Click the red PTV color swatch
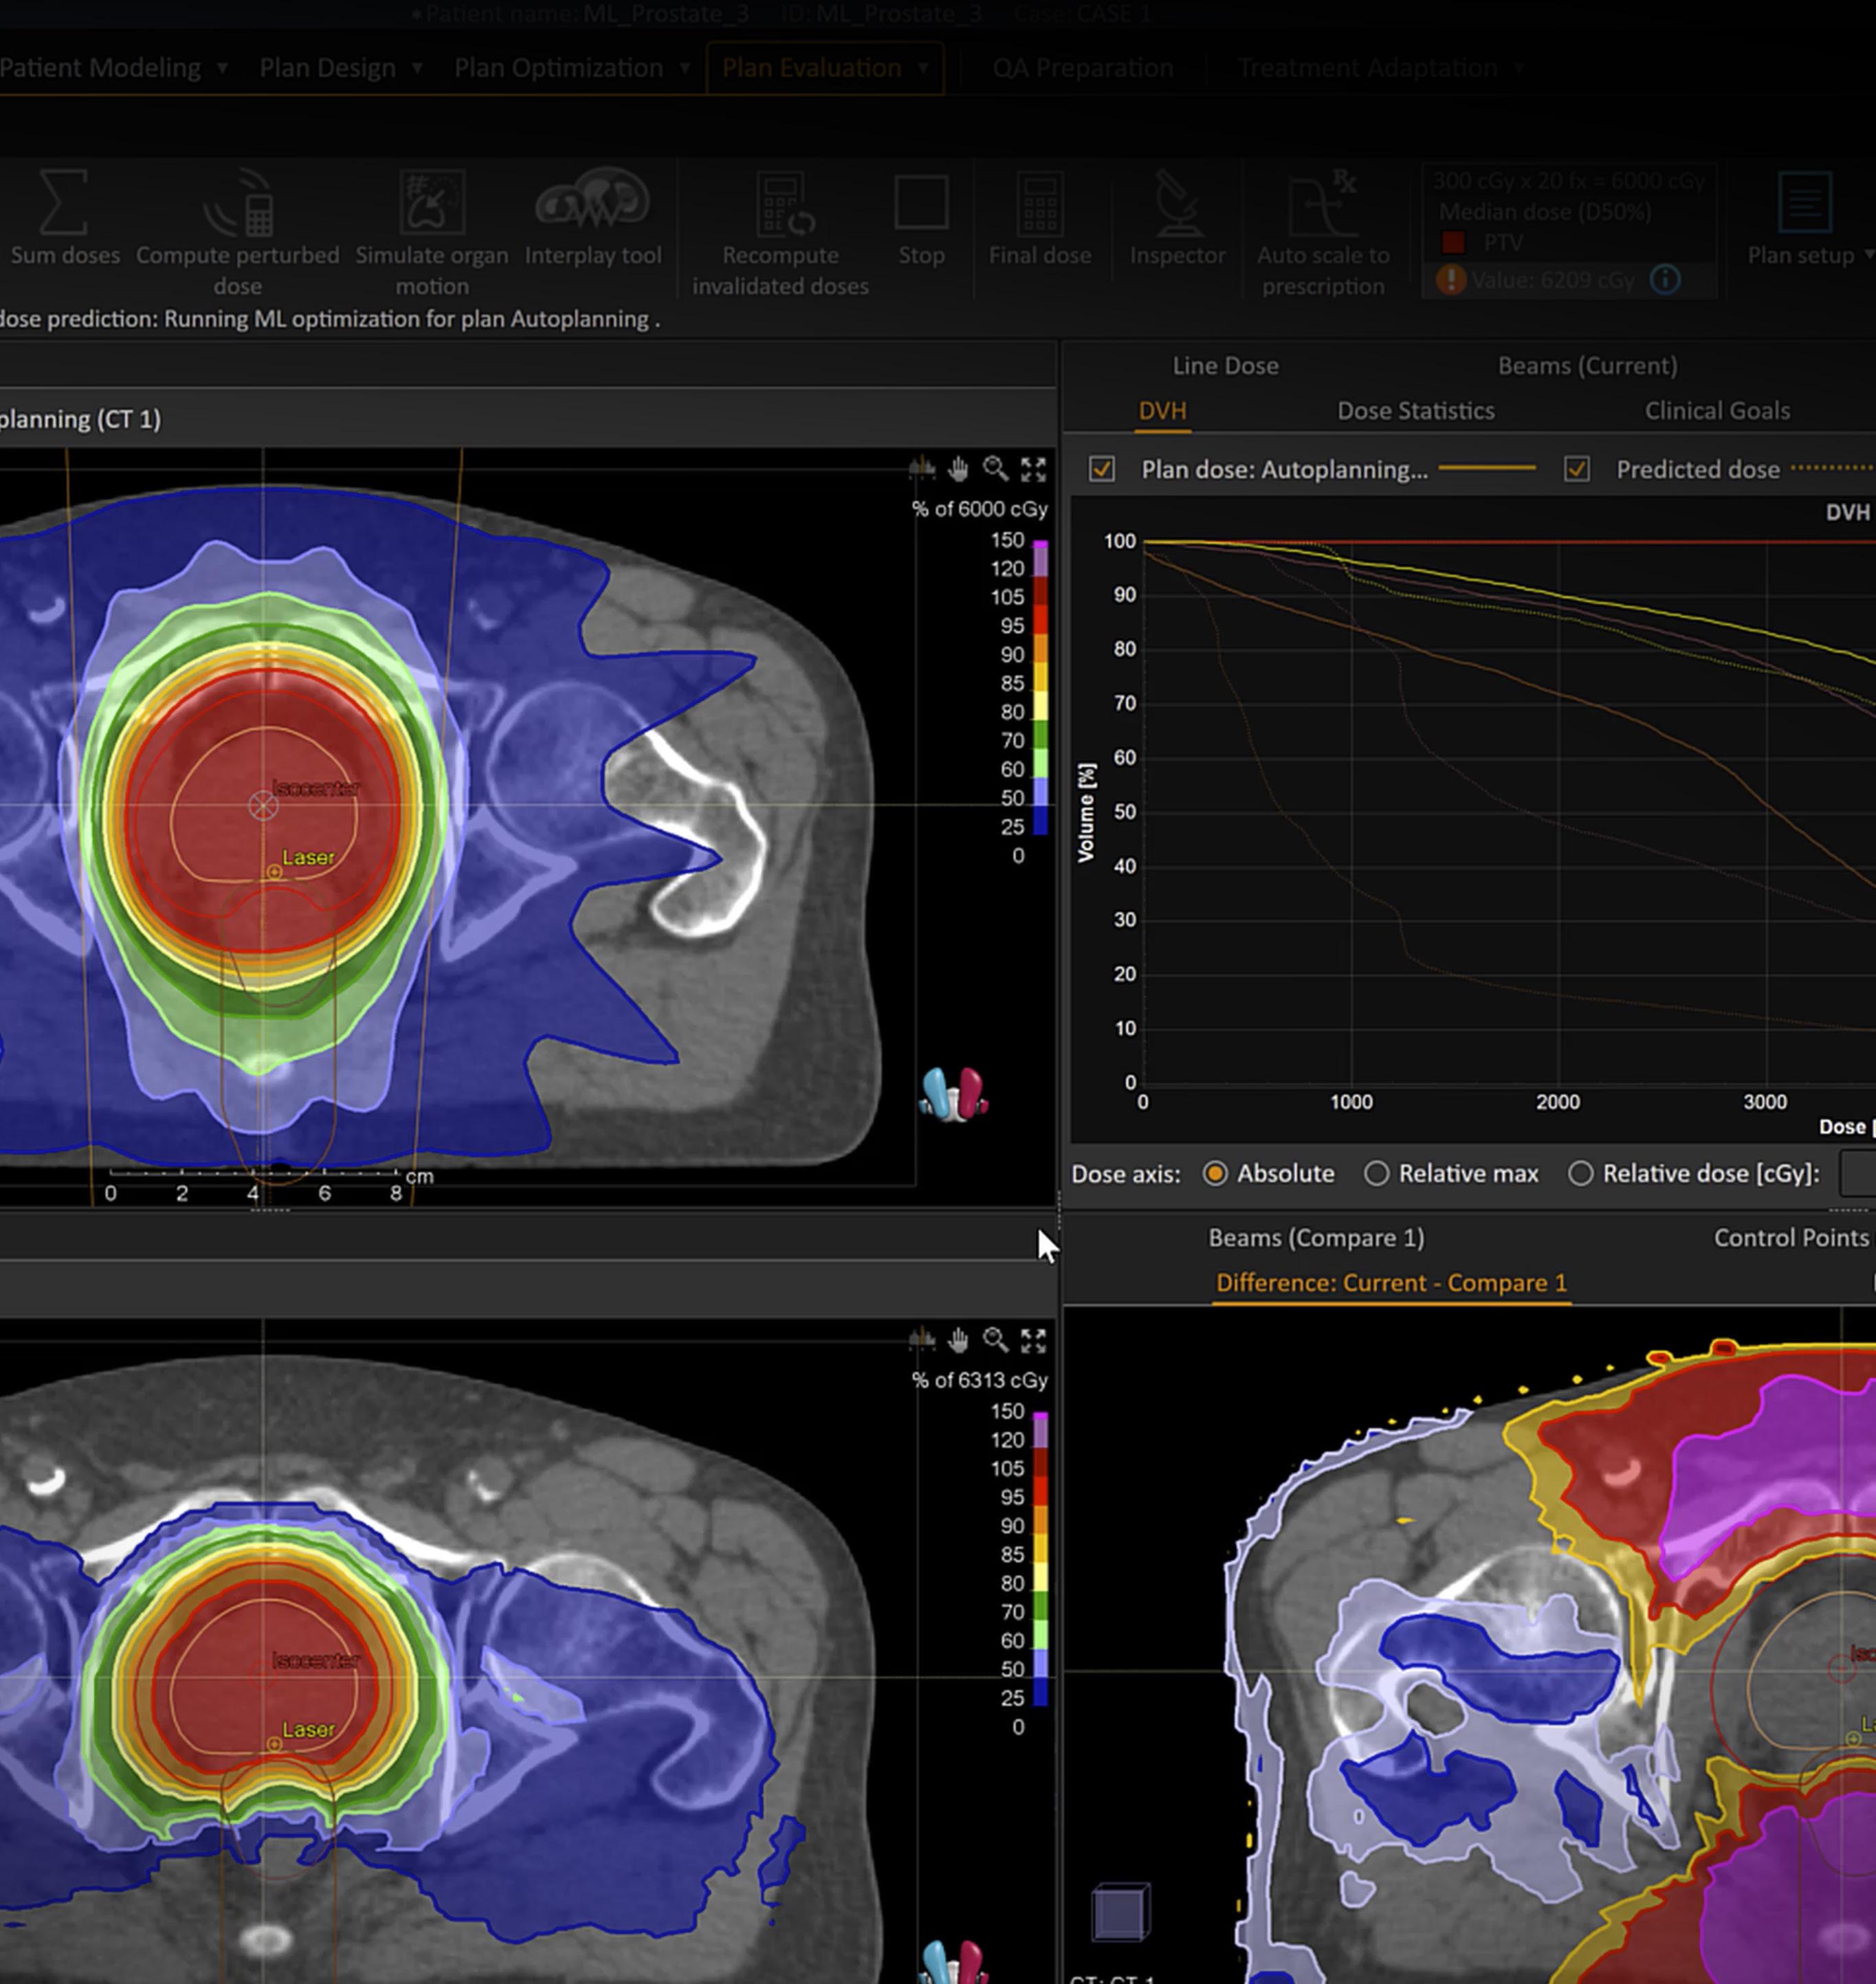This screenshot has width=1876, height=1984. (x=1453, y=243)
